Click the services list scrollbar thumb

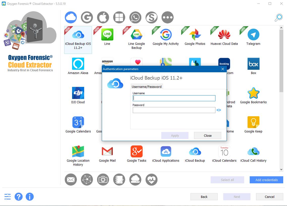281,61
